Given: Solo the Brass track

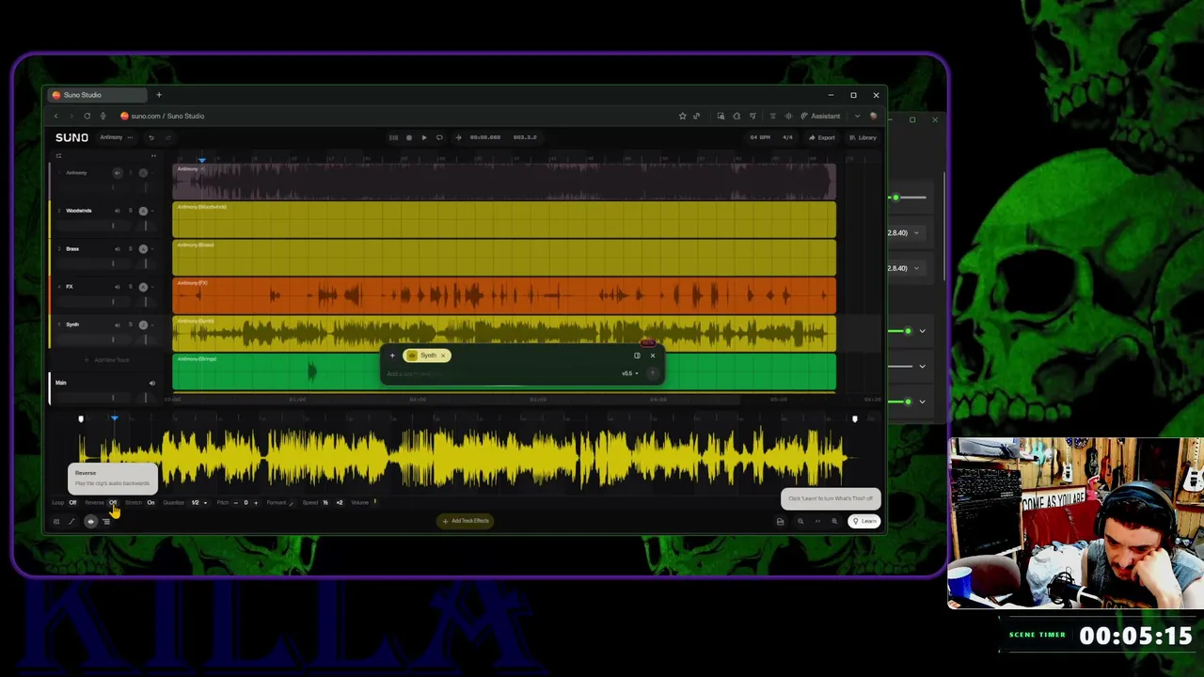Looking at the screenshot, I should coord(130,248).
